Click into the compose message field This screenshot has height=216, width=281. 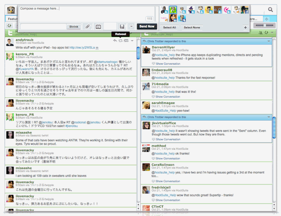pyautogui.click(x=87, y=14)
